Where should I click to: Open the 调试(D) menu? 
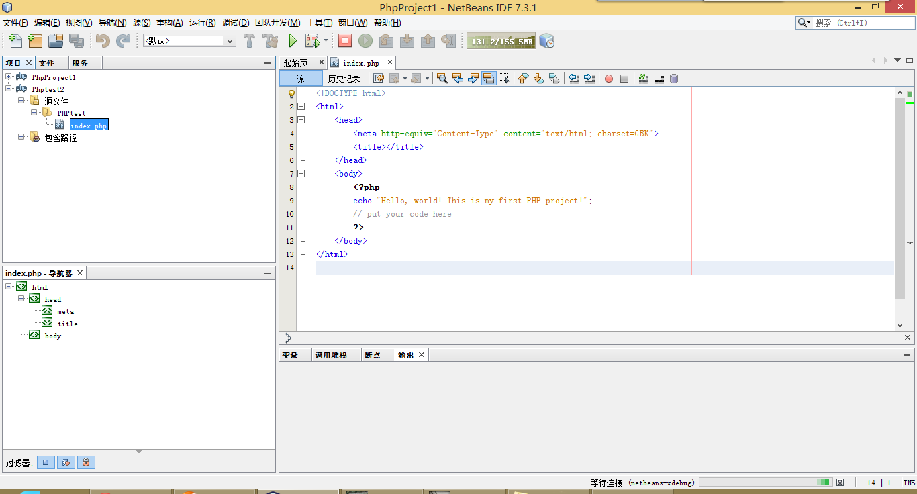coord(236,23)
